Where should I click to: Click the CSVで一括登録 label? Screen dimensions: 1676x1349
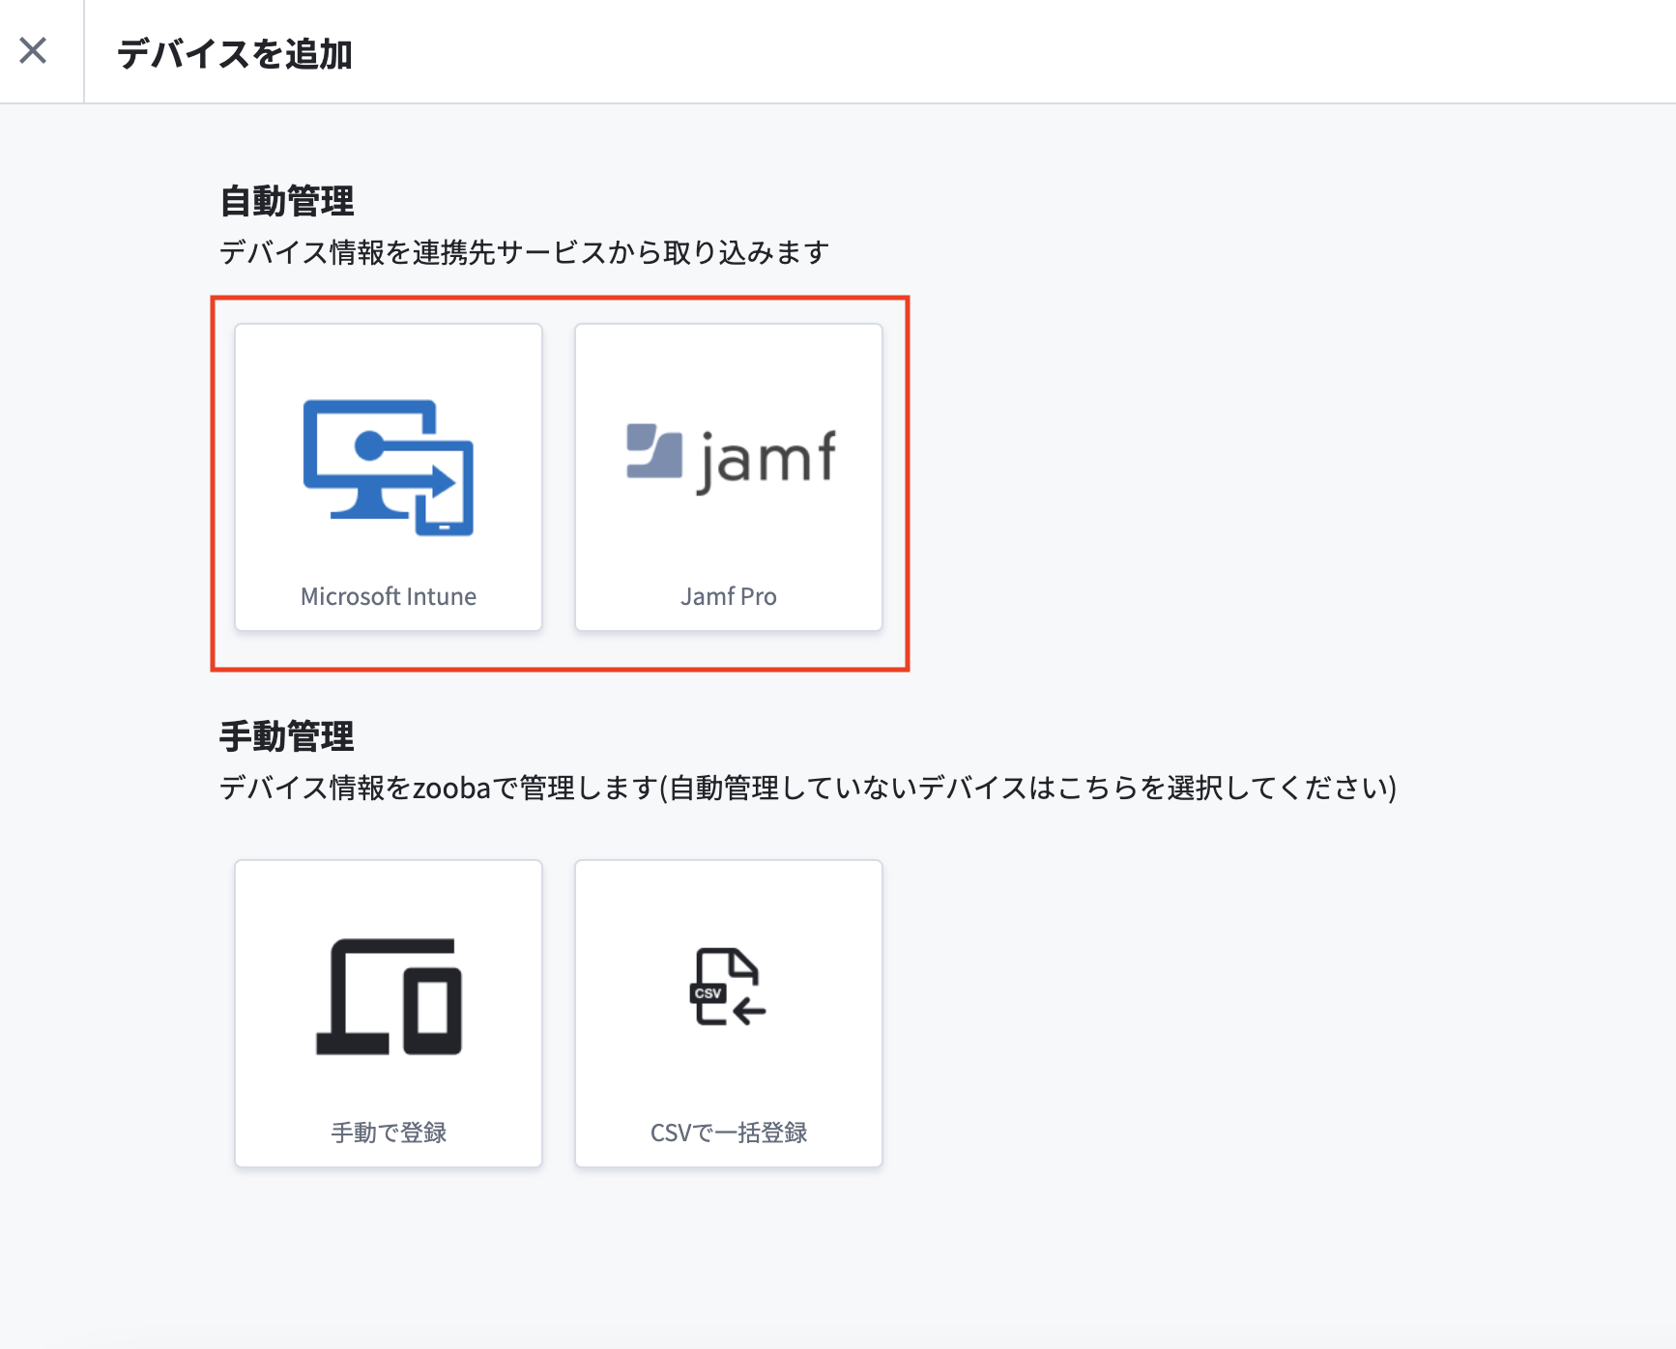[x=729, y=1133]
